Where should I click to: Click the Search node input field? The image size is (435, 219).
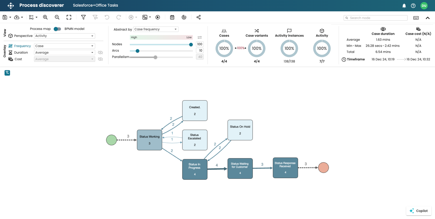click(375, 18)
